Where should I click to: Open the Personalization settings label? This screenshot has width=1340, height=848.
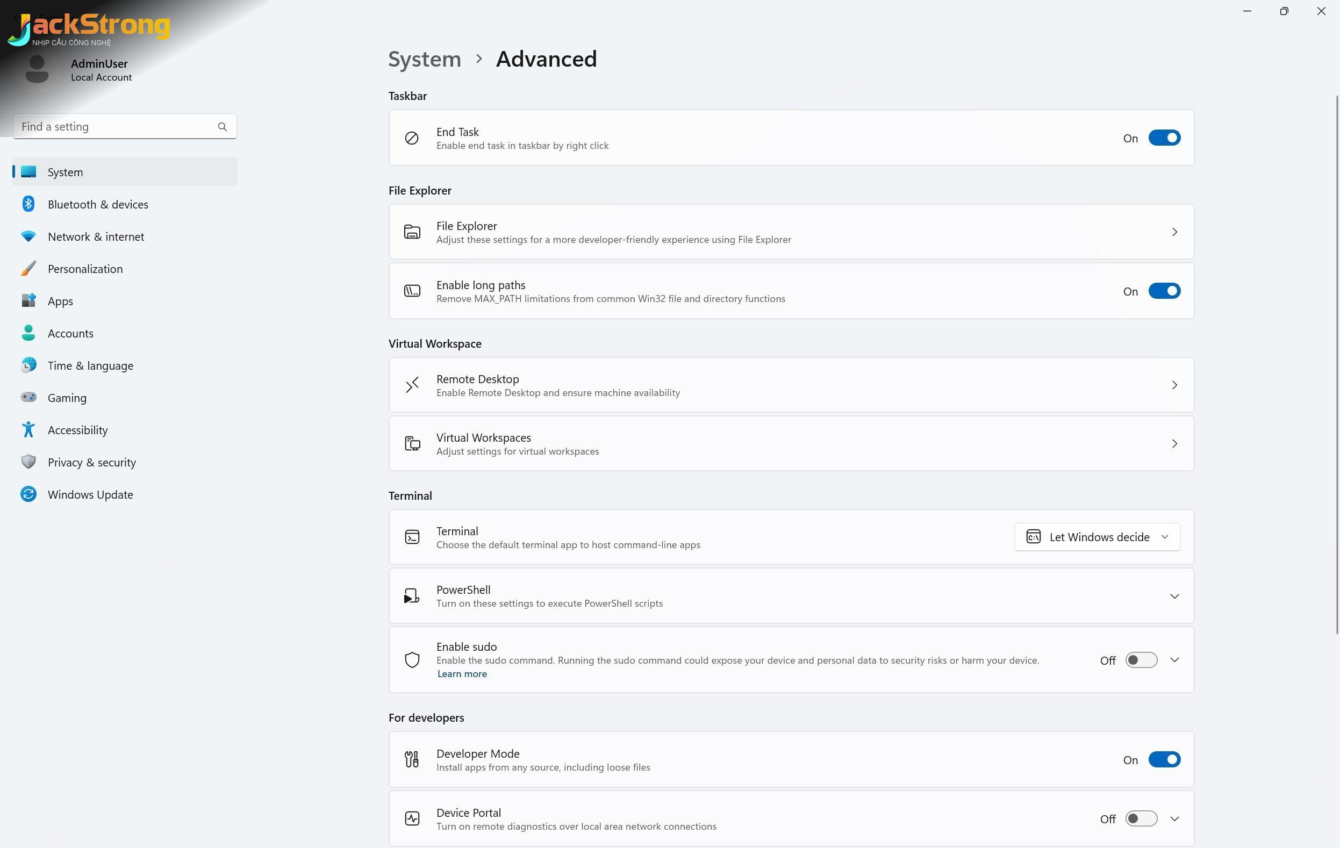[x=85, y=269]
